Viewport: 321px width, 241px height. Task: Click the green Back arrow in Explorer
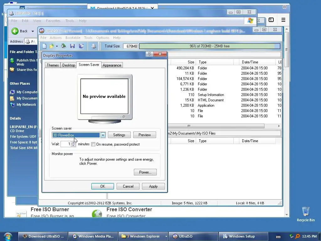point(15,31)
